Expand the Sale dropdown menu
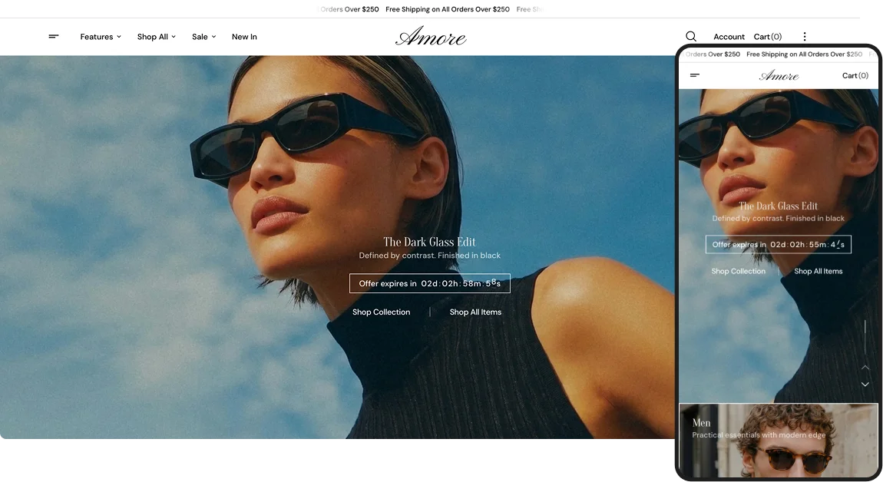The height and width of the screenshot is (482, 883). click(x=203, y=37)
